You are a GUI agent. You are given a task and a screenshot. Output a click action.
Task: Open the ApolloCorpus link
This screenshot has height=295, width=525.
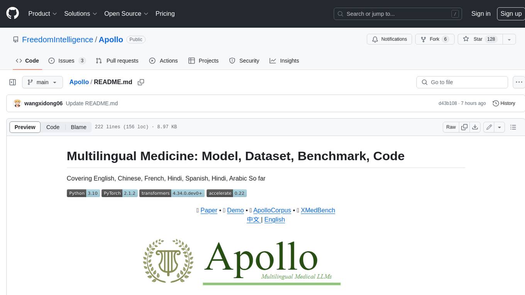click(272, 210)
